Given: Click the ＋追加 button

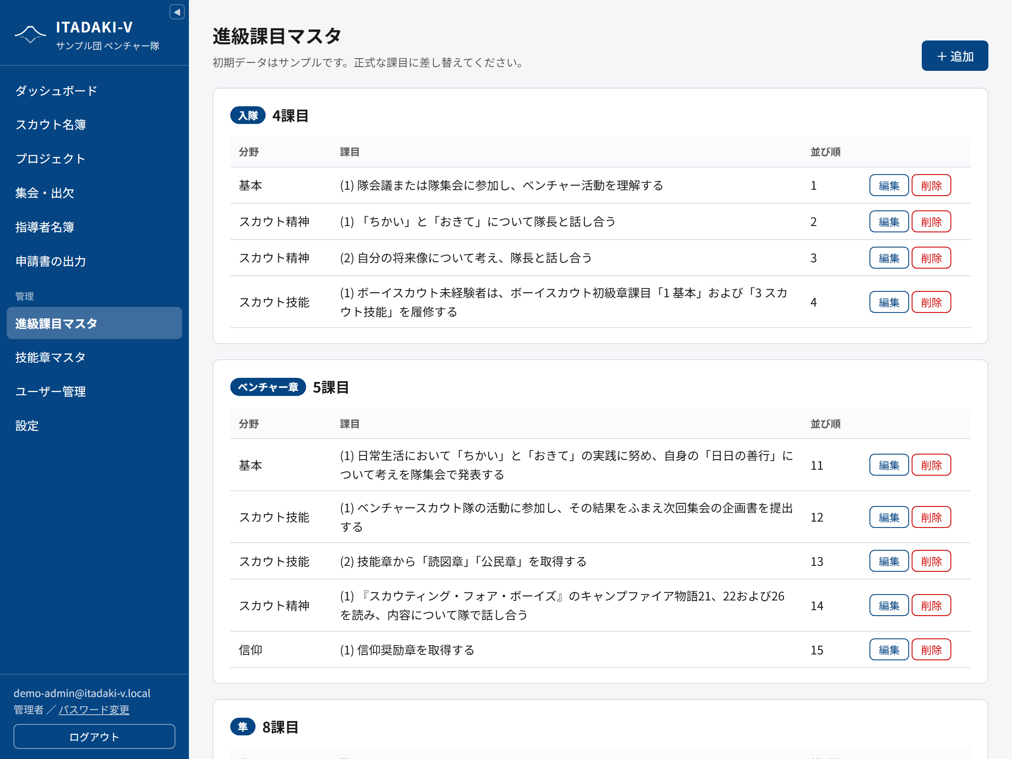Looking at the screenshot, I should point(955,56).
